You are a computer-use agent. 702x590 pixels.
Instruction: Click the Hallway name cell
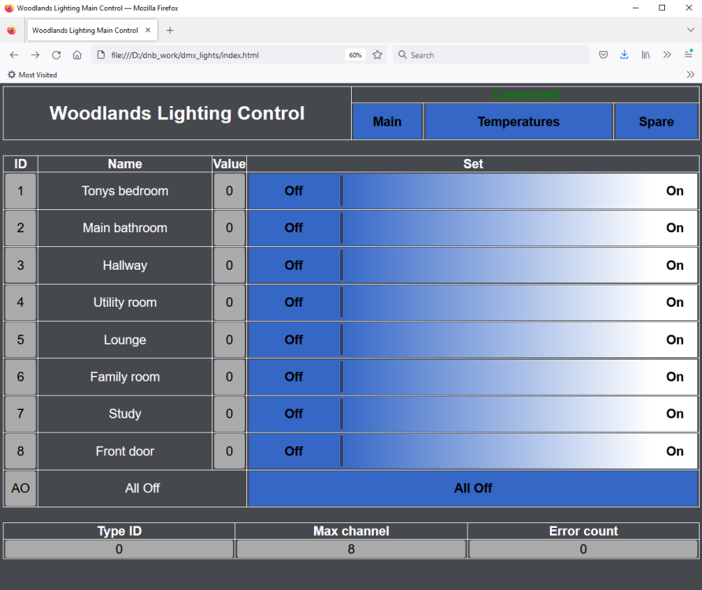(125, 265)
